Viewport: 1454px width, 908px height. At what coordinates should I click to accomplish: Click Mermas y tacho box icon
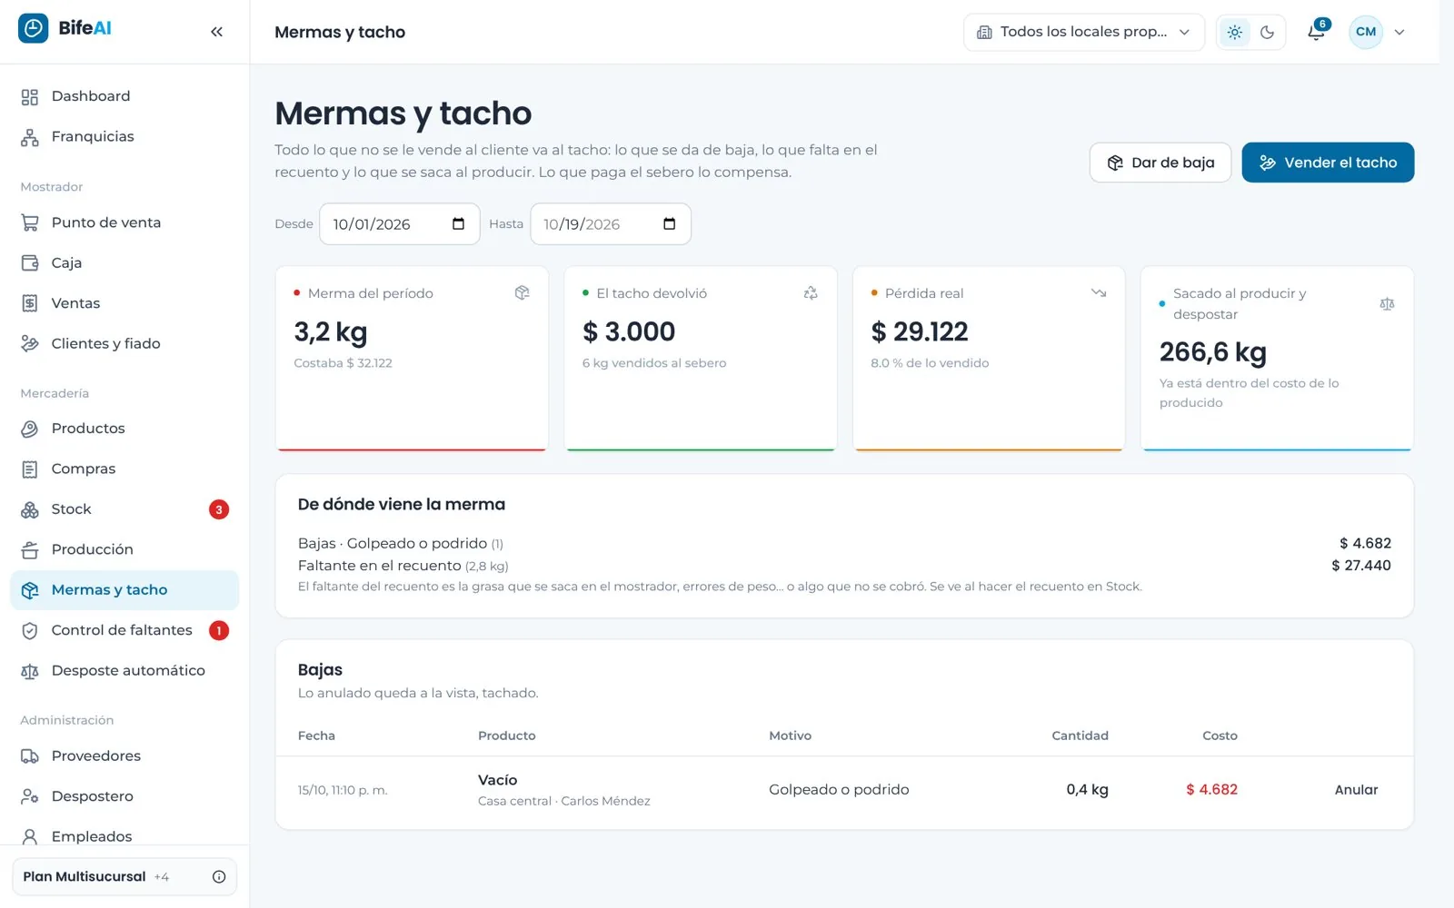point(30,590)
